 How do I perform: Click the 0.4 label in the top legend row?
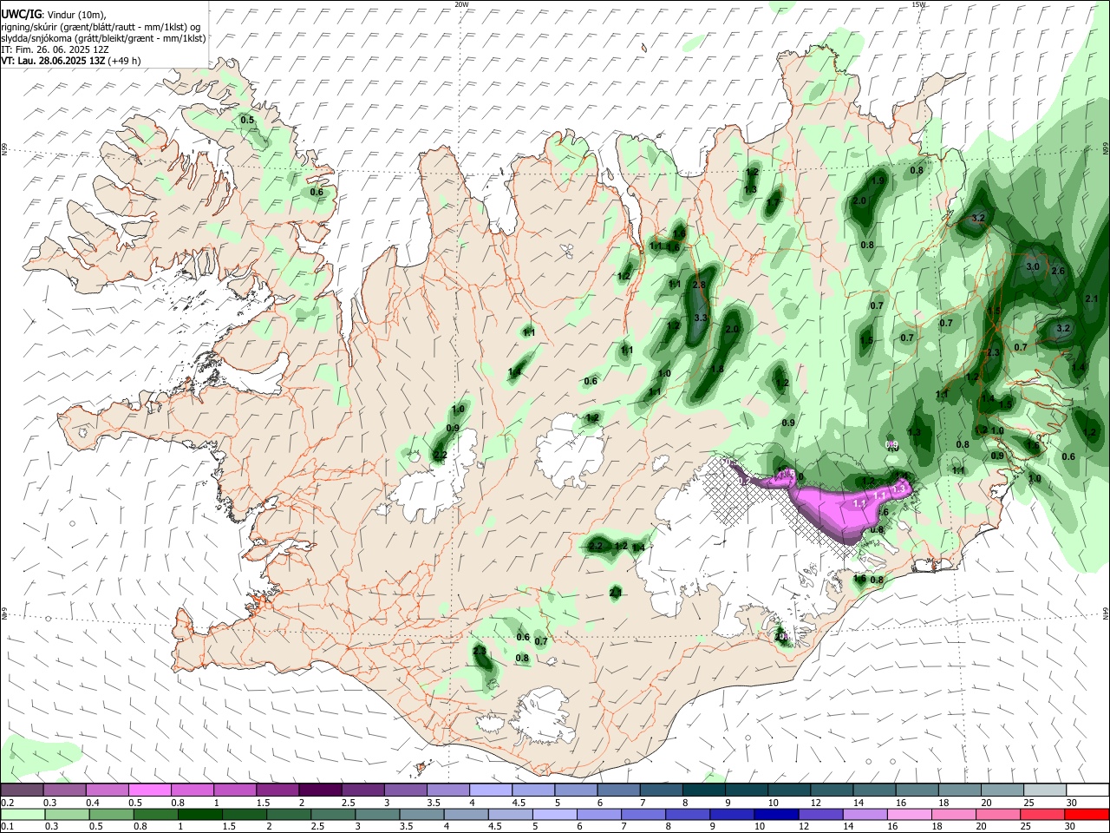(x=93, y=803)
